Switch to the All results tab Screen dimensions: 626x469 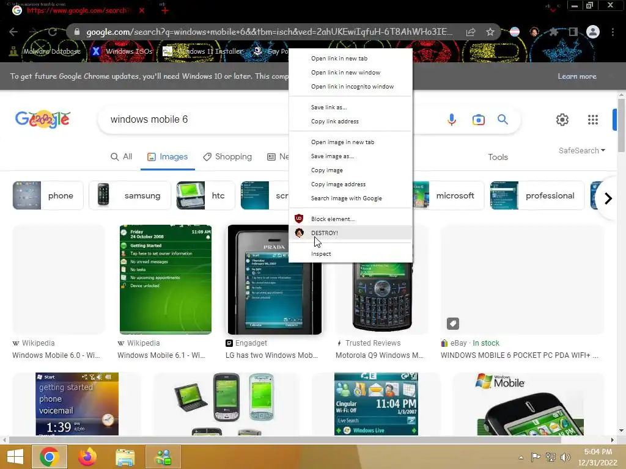click(121, 157)
